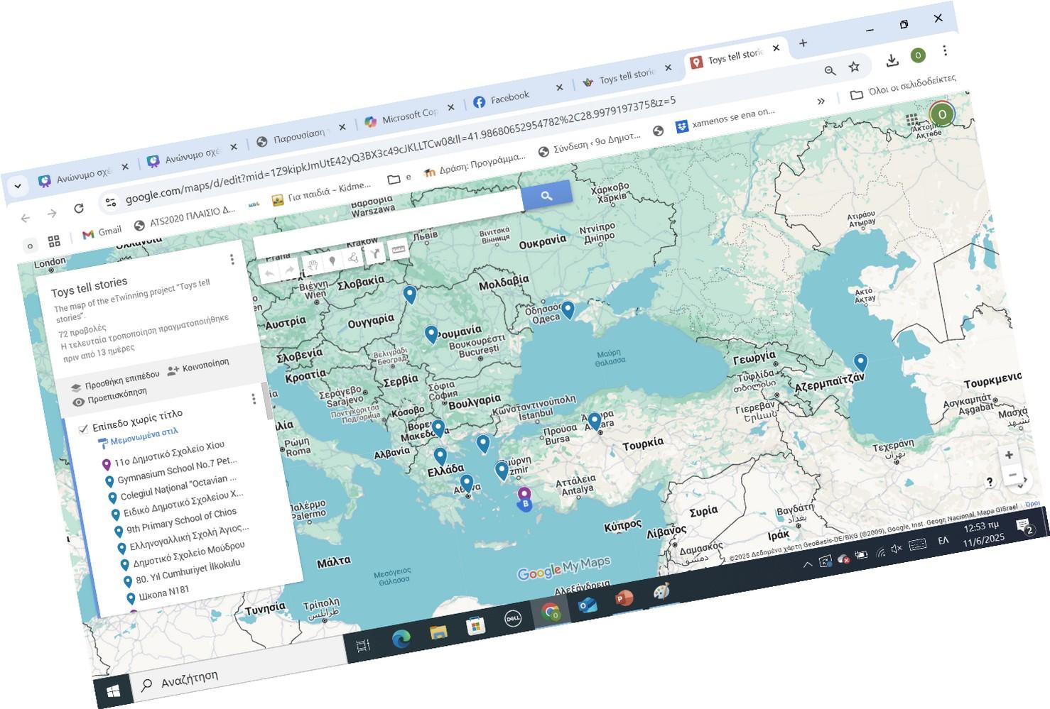Click the purple marker on the map
Viewport: 1050px width, 709px height.
click(x=524, y=495)
